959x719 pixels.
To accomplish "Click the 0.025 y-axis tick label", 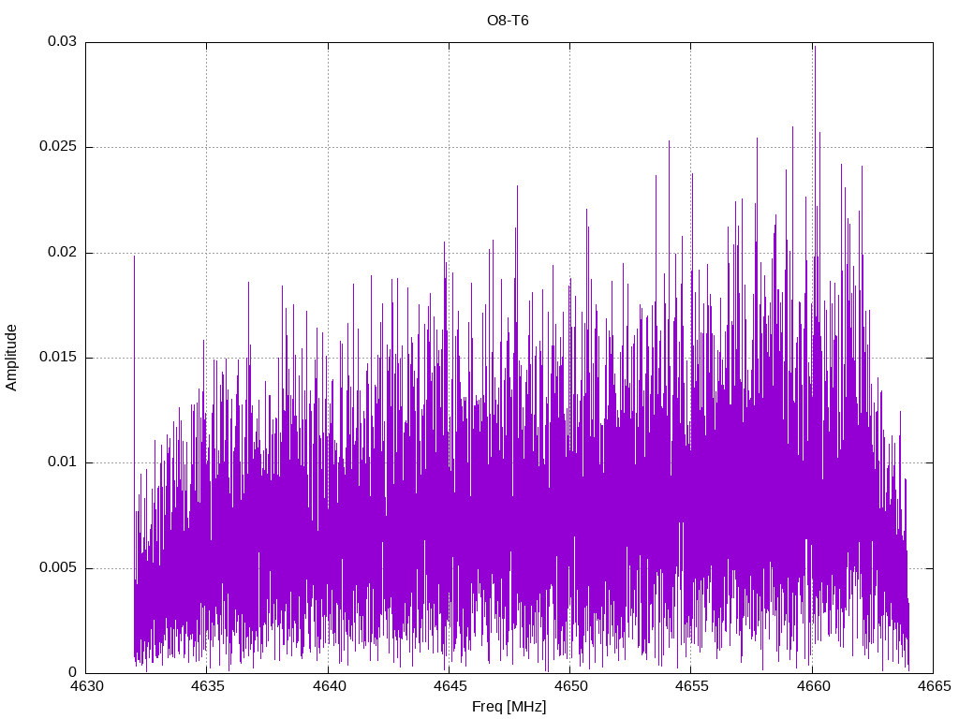I will tap(59, 147).
